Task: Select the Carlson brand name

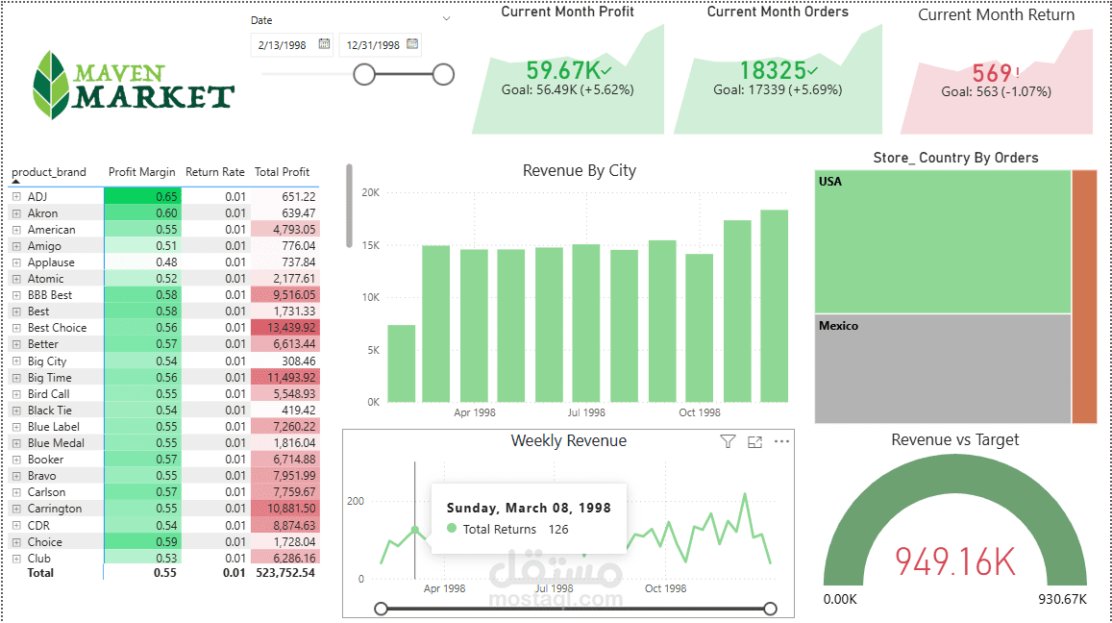Action: 47,491
